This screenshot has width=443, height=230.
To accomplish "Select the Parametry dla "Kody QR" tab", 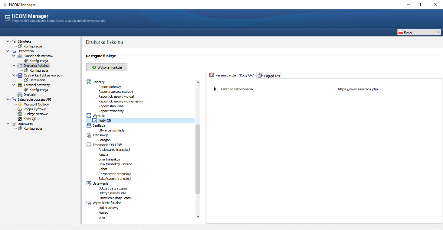I will pos(231,75).
